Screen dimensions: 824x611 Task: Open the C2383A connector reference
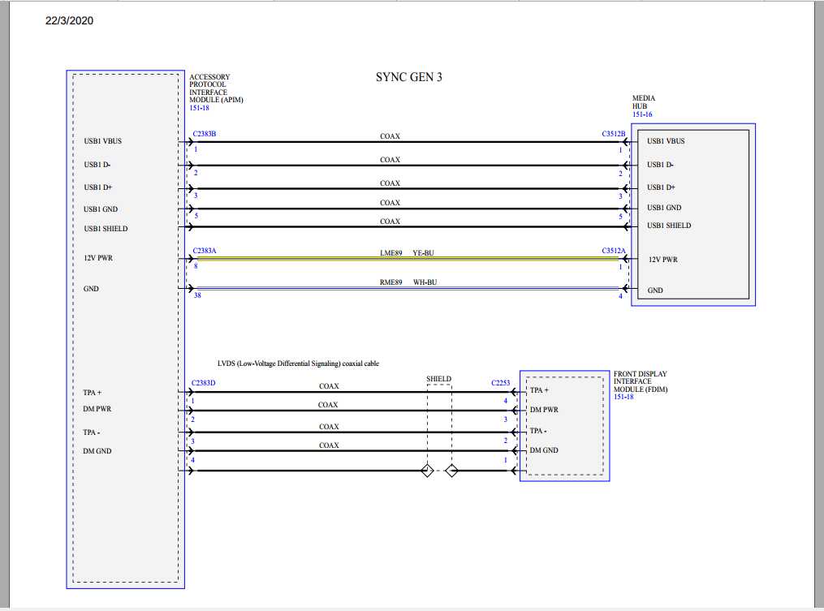tap(205, 251)
